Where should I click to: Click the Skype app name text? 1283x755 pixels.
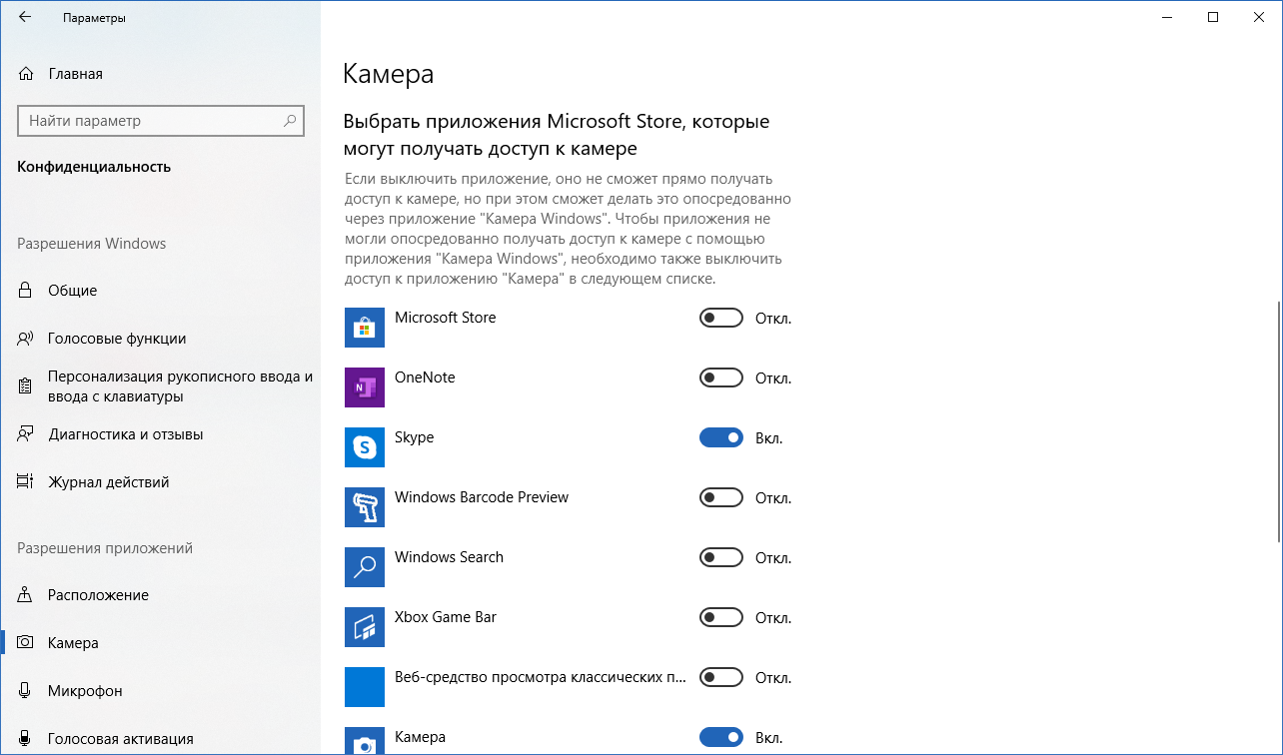[415, 437]
